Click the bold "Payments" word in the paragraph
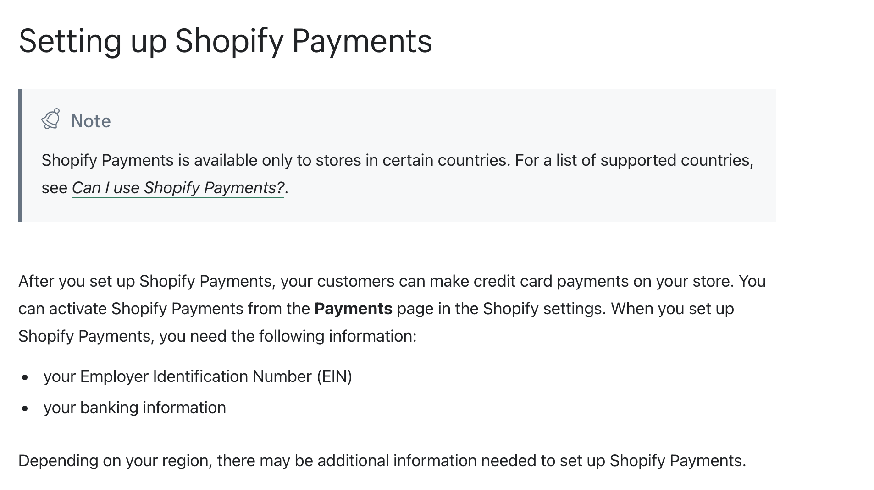The image size is (874, 490). click(x=353, y=309)
